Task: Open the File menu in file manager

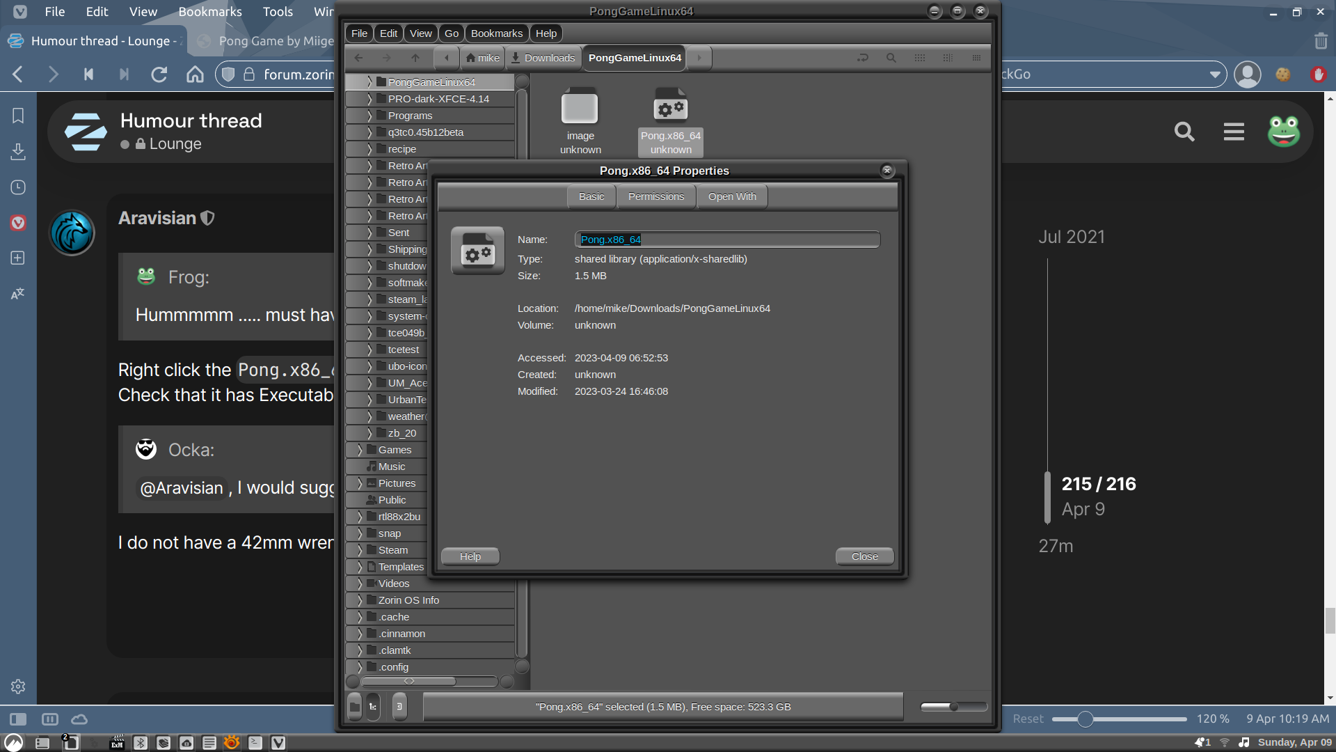Action: coord(359,33)
